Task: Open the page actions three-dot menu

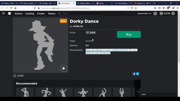Action: (128, 8)
